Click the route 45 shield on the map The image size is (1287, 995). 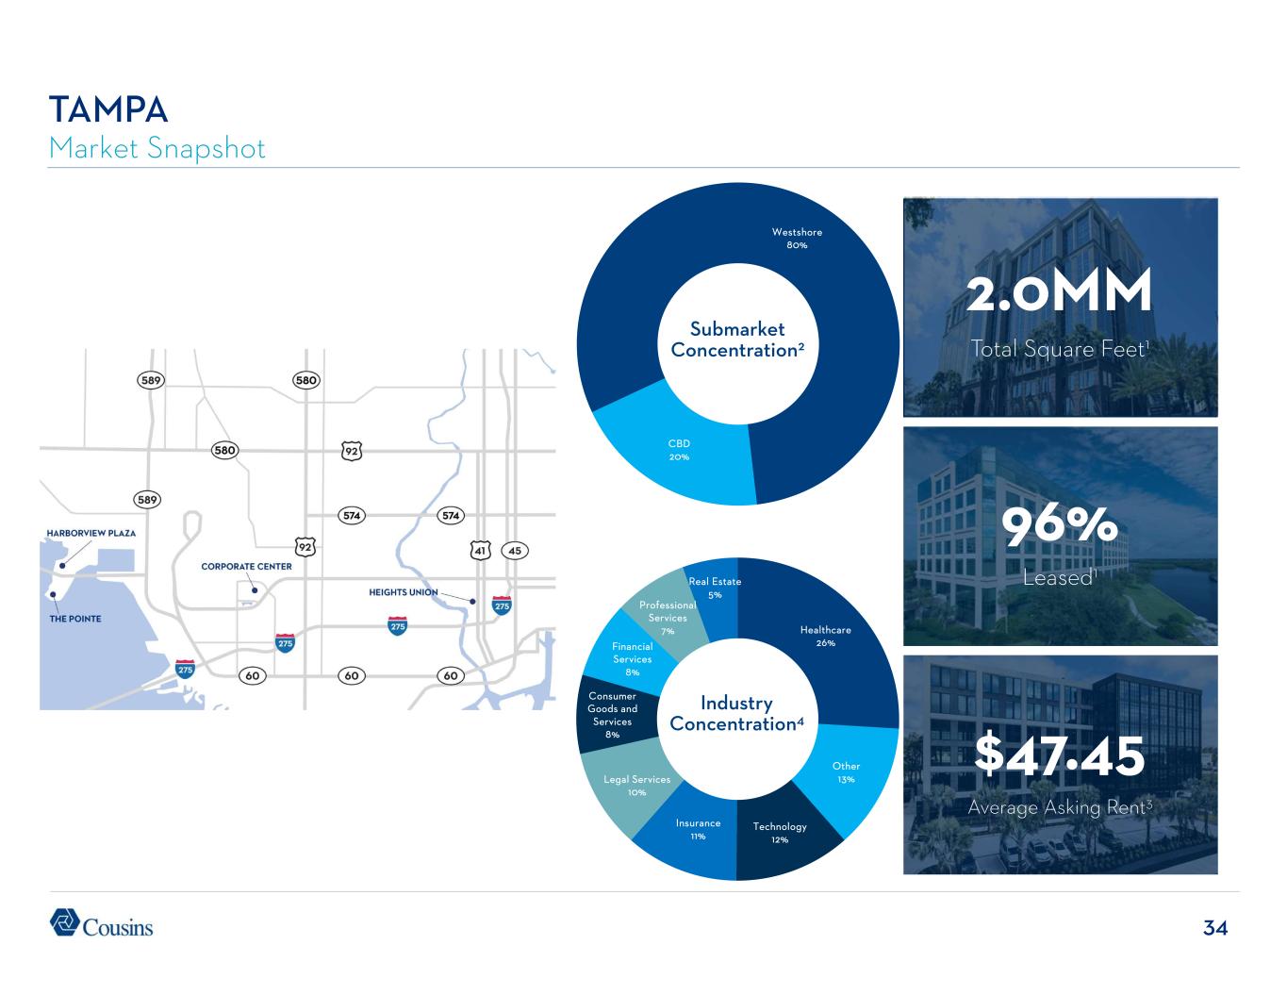click(514, 550)
